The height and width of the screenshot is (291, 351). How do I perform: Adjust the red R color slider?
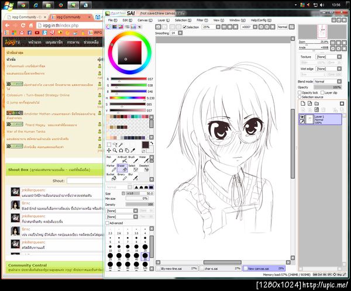(129, 79)
